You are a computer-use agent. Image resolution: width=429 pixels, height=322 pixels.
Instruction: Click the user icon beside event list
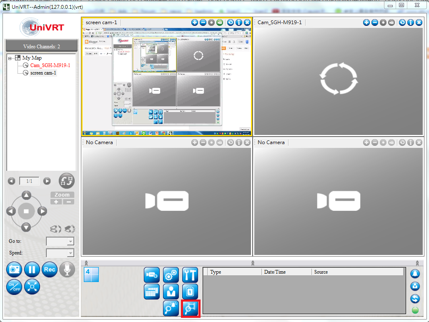(415, 286)
